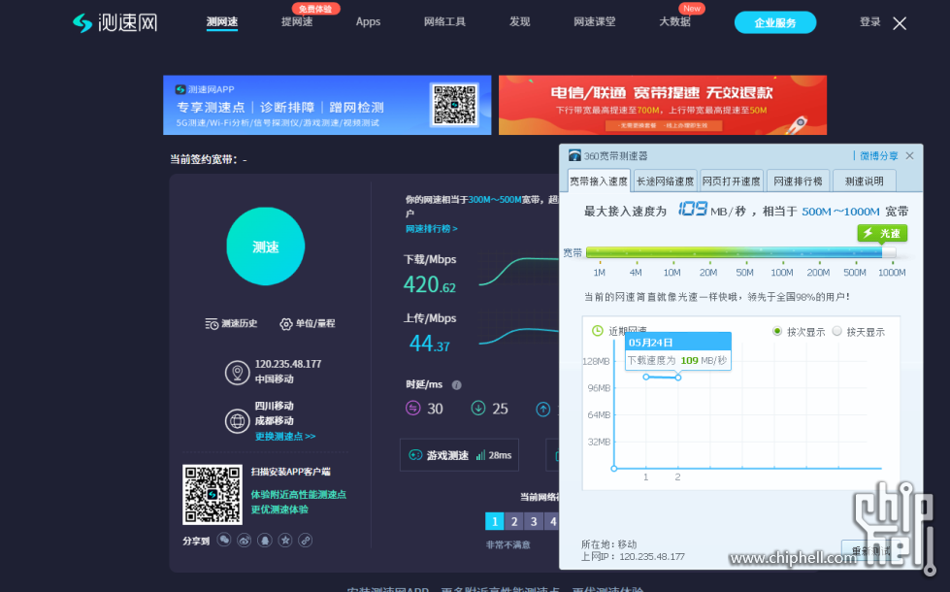Share via Weibo icon
The width and height of the screenshot is (950, 592).
[245, 540]
